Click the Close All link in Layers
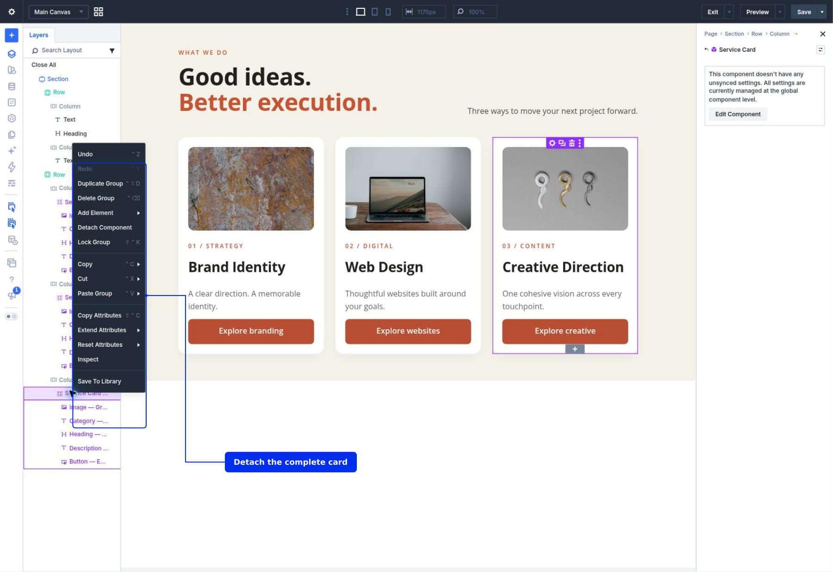Image resolution: width=833 pixels, height=572 pixels. (x=44, y=65)
